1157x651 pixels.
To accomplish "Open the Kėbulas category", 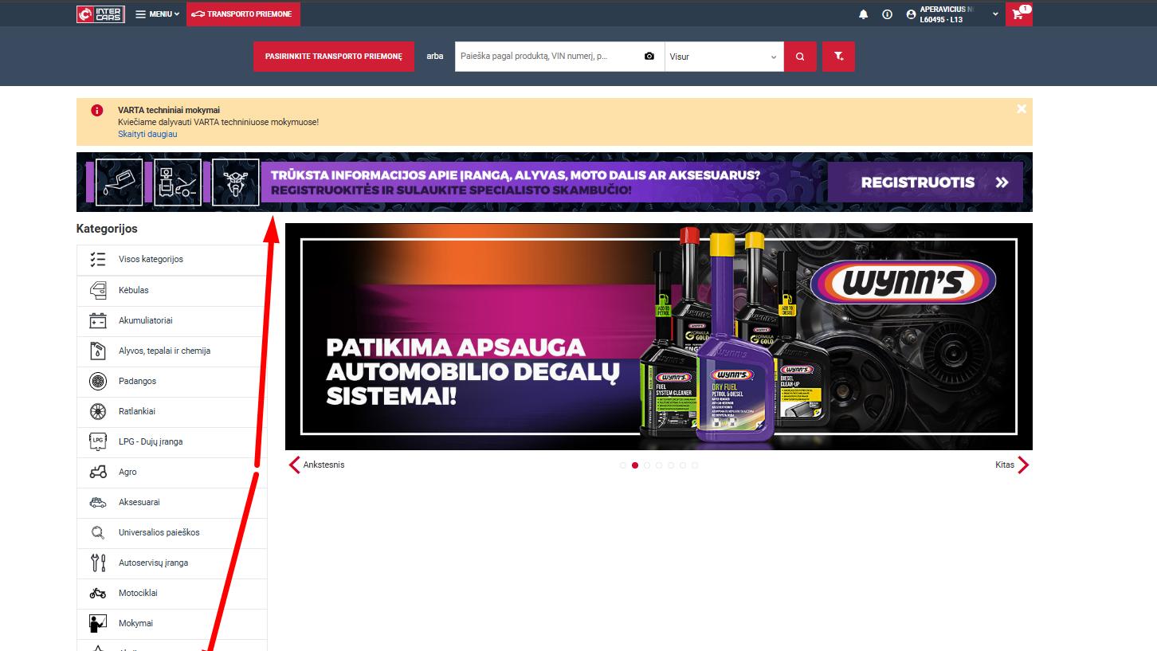I will click(x=171, y=291).
